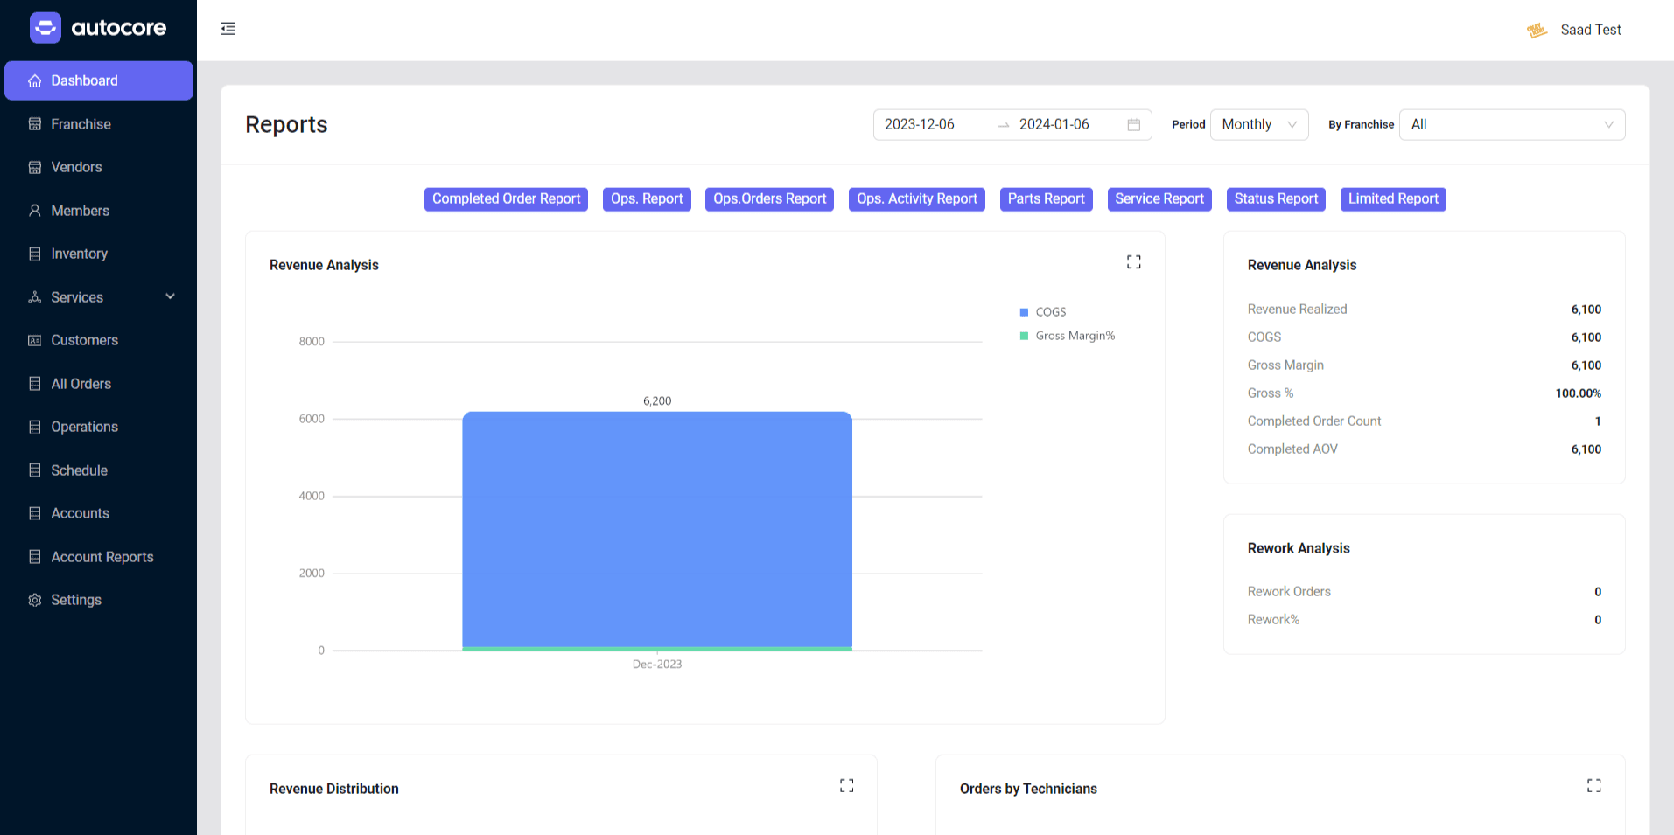This screenshot has width=1674, height=835.
Task: Click the Completed AOV label
Action: coord(1292,449)
